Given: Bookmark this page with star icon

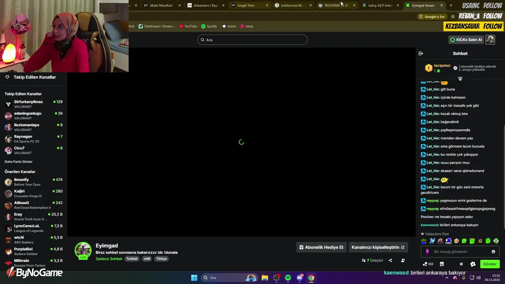Looking at the screenshot, I should 453,17.
